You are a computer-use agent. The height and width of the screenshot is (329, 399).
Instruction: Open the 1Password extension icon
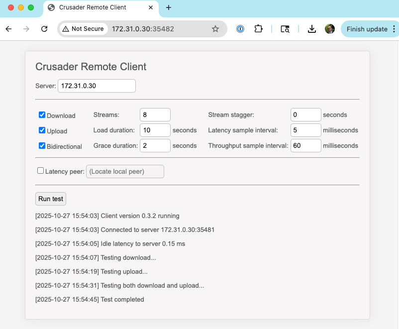[240, 29]
